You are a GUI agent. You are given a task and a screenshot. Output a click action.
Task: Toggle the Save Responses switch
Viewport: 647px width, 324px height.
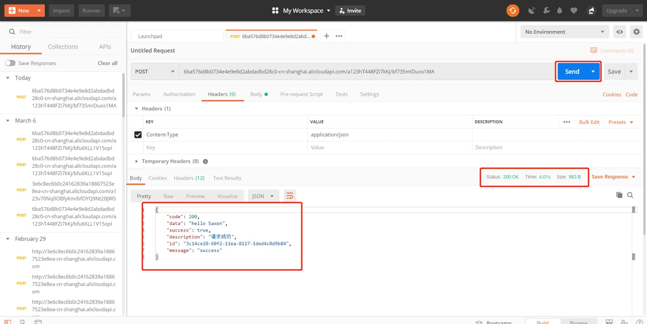[x=10, y=63]
